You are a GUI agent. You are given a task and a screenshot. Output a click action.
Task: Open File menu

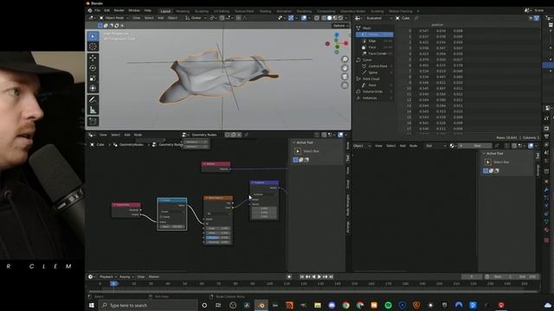click(x=98, y=10)
